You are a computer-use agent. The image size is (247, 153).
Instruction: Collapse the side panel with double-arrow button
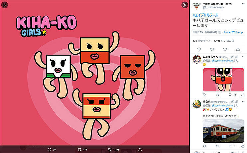click(x=185, y=5)
